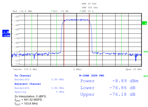
Task: Select the blue '1 RM' trace label
Action: click(x=6, y=32)
